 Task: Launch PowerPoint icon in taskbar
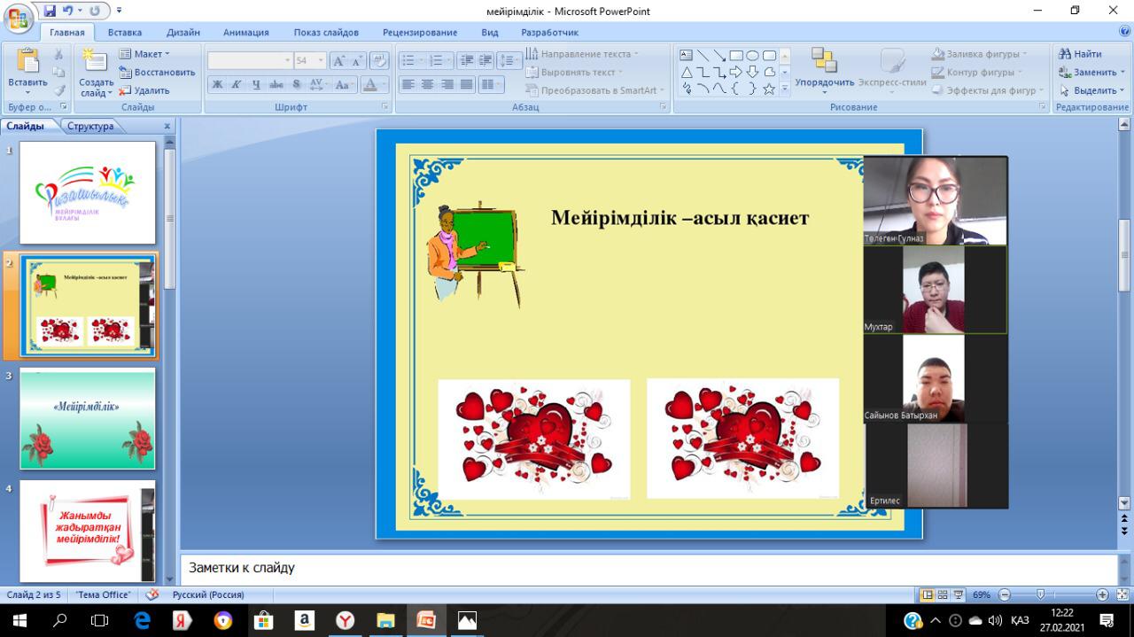click(426, 620)
